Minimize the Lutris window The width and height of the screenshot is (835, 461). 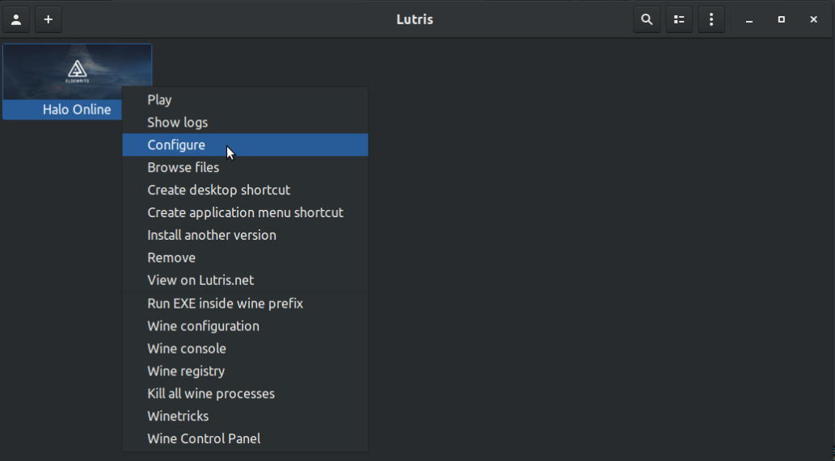pyautogui.click(x=749, y=19)
